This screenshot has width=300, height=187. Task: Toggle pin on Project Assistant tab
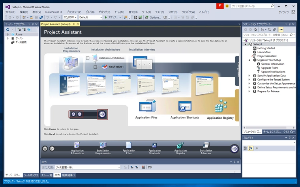tap(74, 24)
